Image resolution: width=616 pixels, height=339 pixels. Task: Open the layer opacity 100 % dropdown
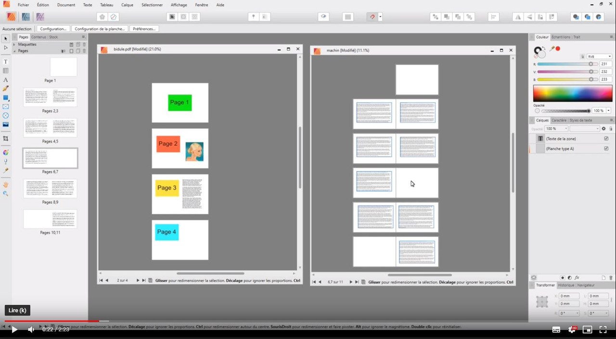(x=565, y=129)
